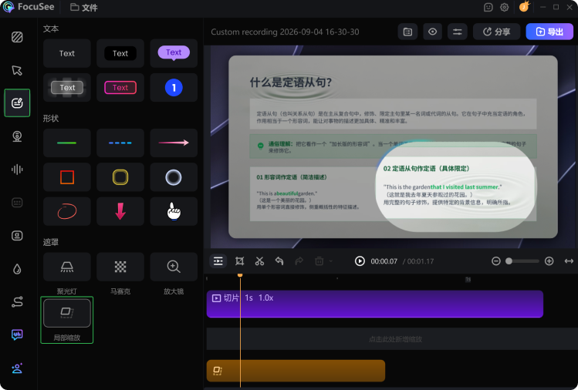Split clip with scissors tool
Screen dimensions: 578x390
(x=259, y=261)
